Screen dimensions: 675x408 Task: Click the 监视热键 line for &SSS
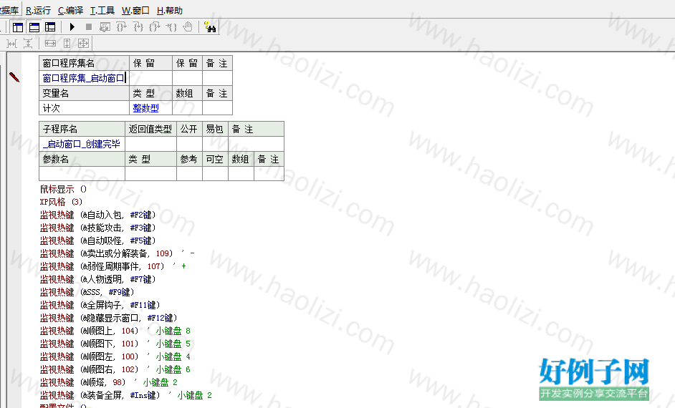point(87,292)
